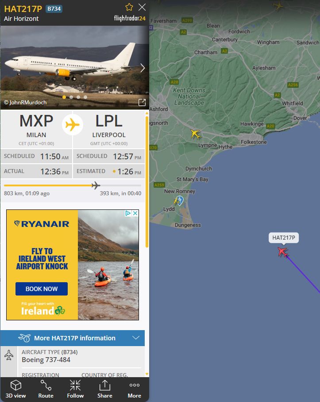This screenshot has width=320, height=402.
Task: Open 3D view of the flight
Action: pyautogui.click(x=15, y=389)
